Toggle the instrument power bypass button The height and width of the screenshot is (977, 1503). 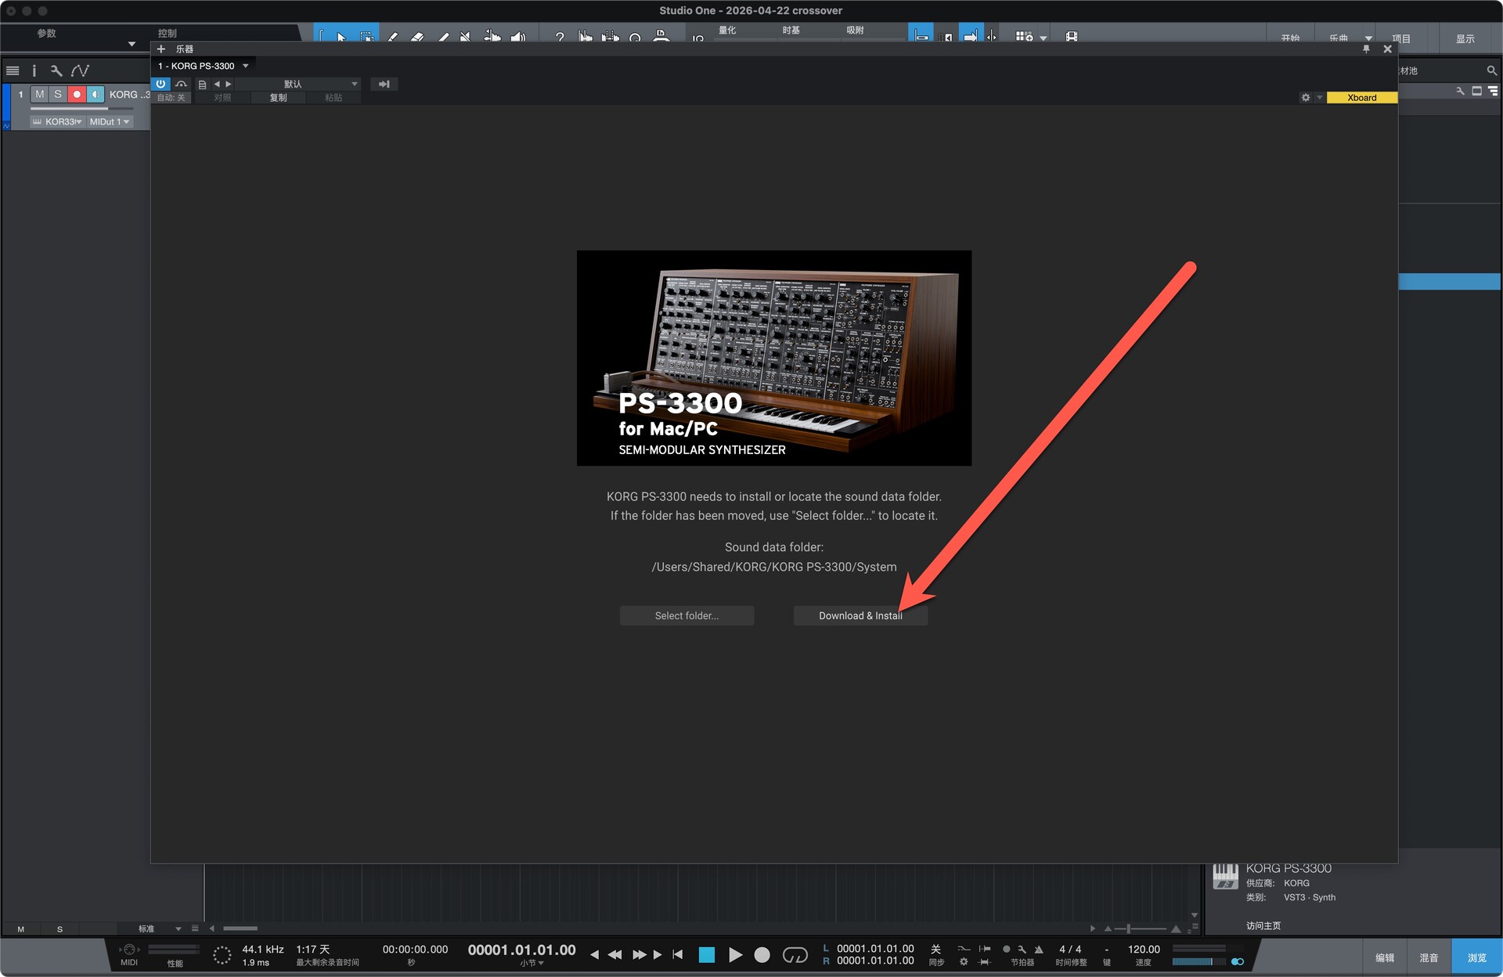click(160, 84)
